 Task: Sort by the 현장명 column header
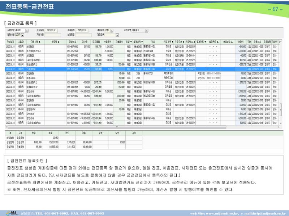[56, 42]
